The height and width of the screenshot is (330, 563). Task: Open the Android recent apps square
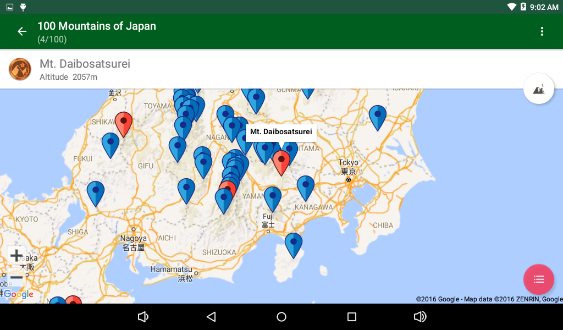pyautogui.click(x=351, y=317)
